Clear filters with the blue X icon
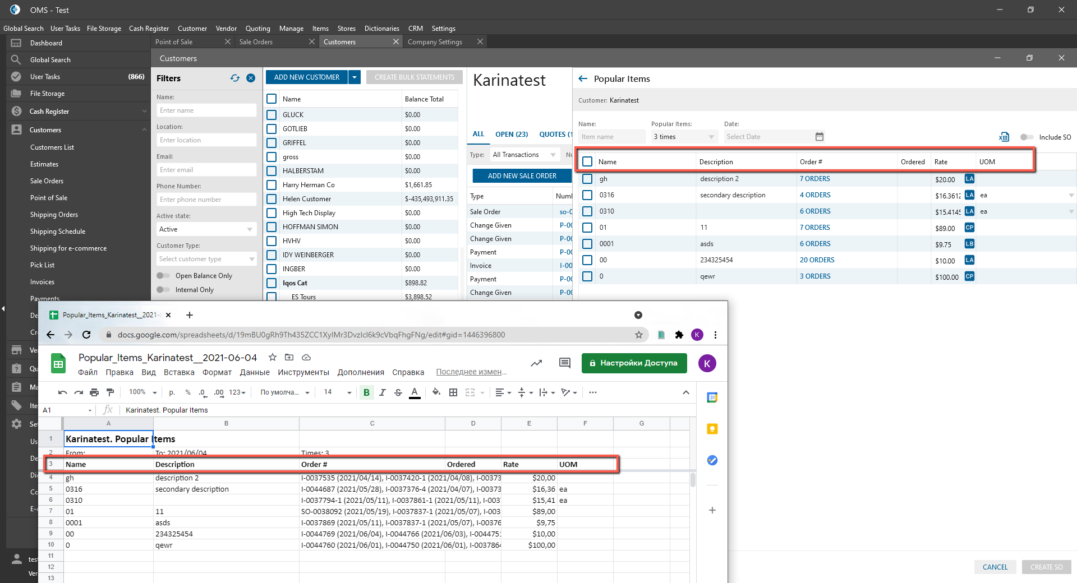Screen dimensions: 1077x583 coord(251,78)
